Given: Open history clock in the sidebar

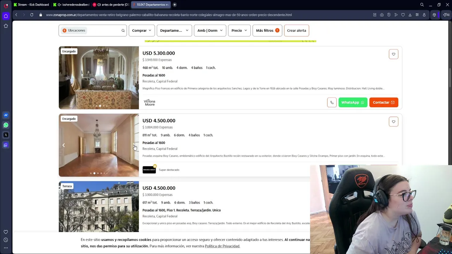Looking at the screenshot, I should click(x=6, y=240).
